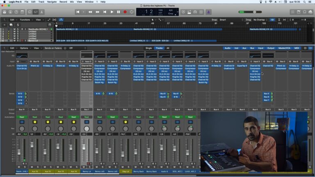
Task: Toggle the Audio channel strip filter button
Action: pyautogui.click(x=227, y=48)
